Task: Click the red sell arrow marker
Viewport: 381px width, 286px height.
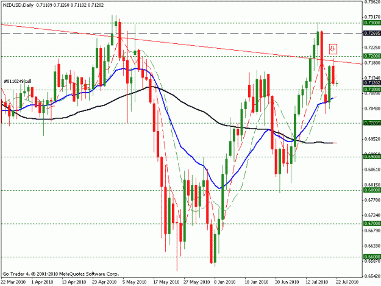Action: pos(333,49)
